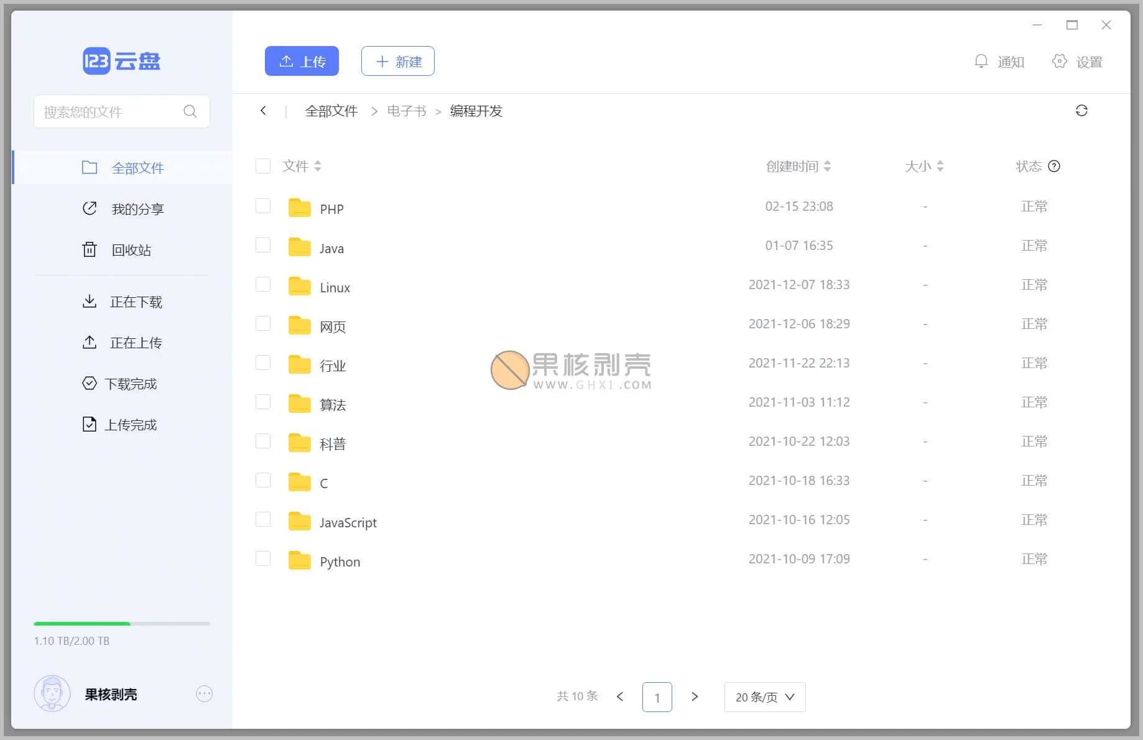
Task: Check the PHP row checkbox
Action: (x=263, y=206)
